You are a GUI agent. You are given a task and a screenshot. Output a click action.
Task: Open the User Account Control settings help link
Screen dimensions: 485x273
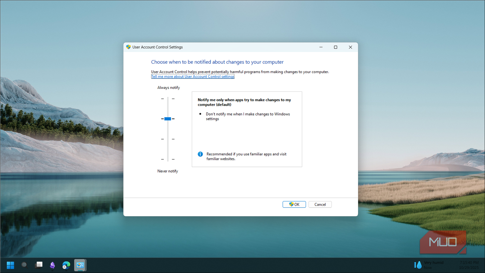(193, 76)
